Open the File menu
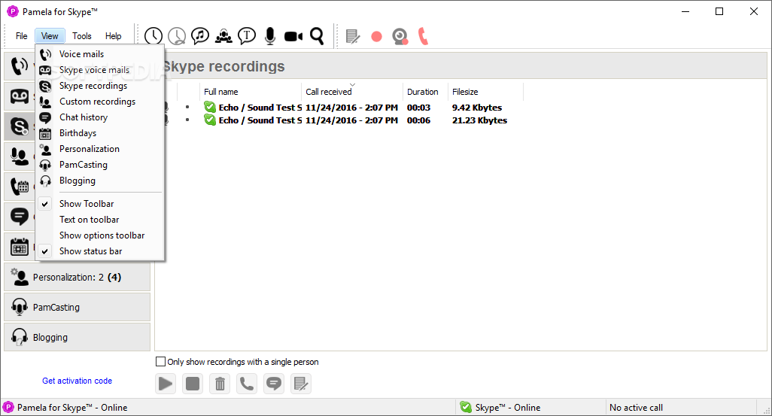The image size is (772, 416). [21, 36]
